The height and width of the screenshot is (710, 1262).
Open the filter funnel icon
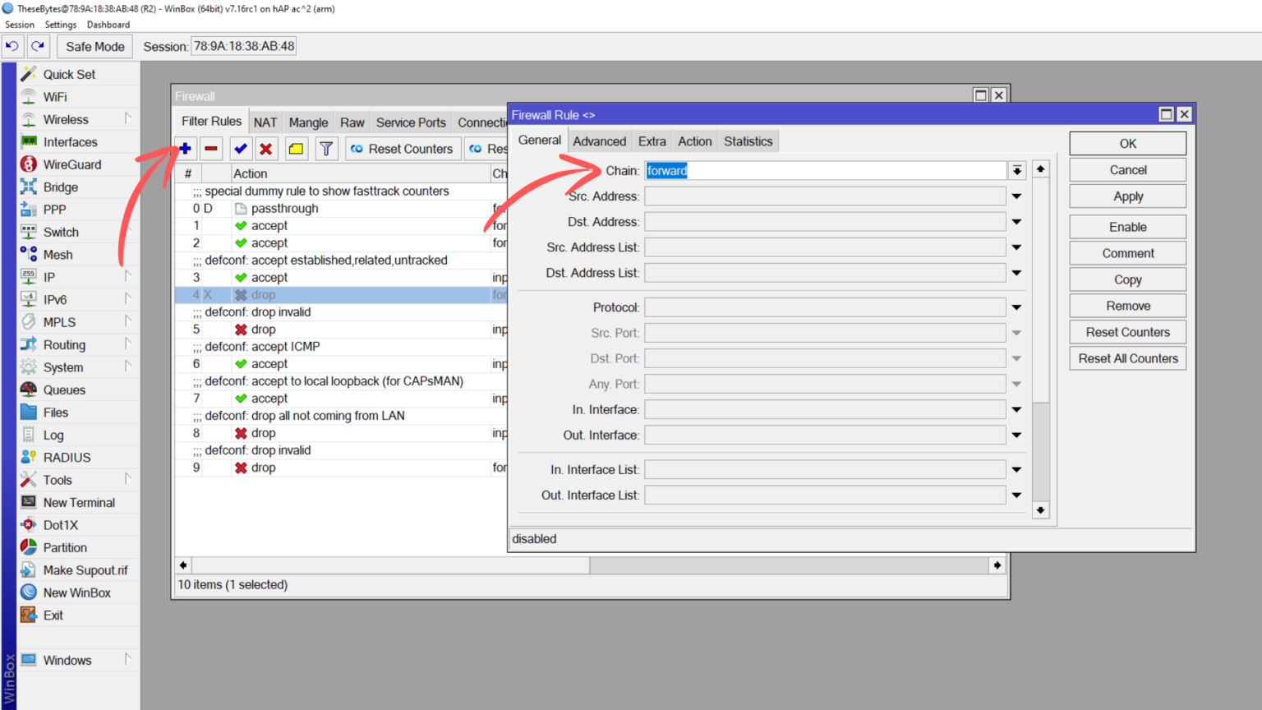326,148
